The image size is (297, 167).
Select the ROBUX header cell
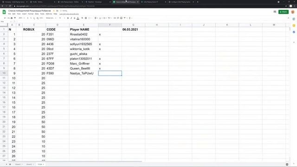(34, 30)
